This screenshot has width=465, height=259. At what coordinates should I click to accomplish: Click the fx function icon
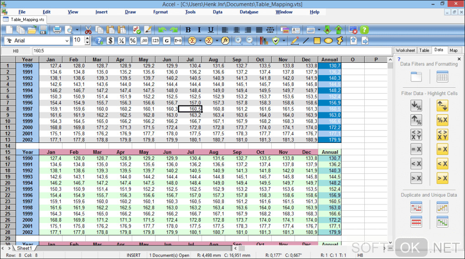point(225,41)
